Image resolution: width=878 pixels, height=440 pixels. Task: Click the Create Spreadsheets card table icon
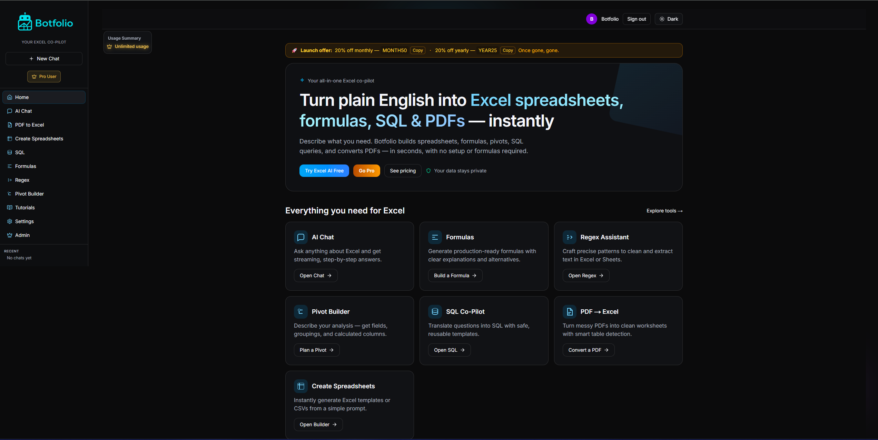pyautogui.click(x=300, y=386)
